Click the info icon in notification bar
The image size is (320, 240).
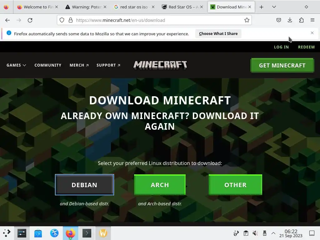(x=9, y=33)
